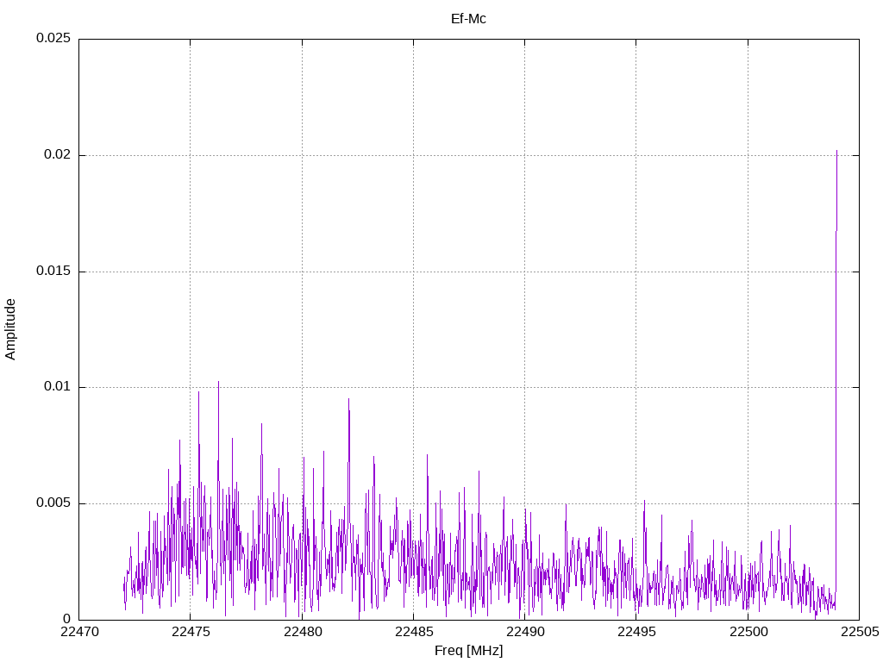Click the 0.01 y-axis tick label

(56, 387)
